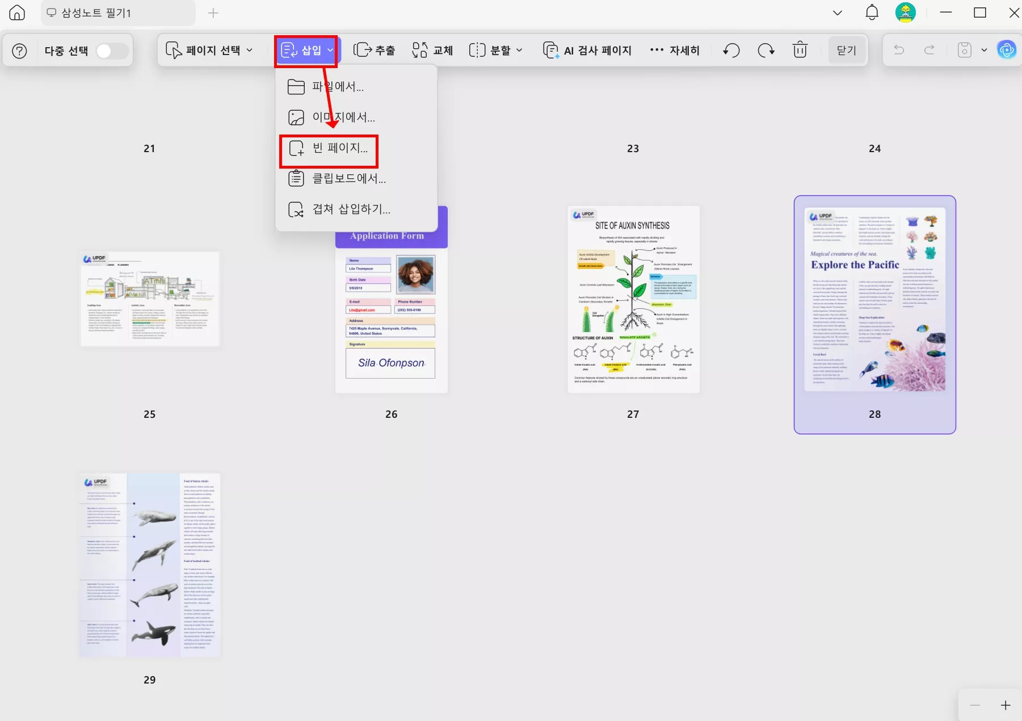Expand the 분할 dropdown menu
The width and height of the screenshot is (1022, 721).
tap(495, 50)
